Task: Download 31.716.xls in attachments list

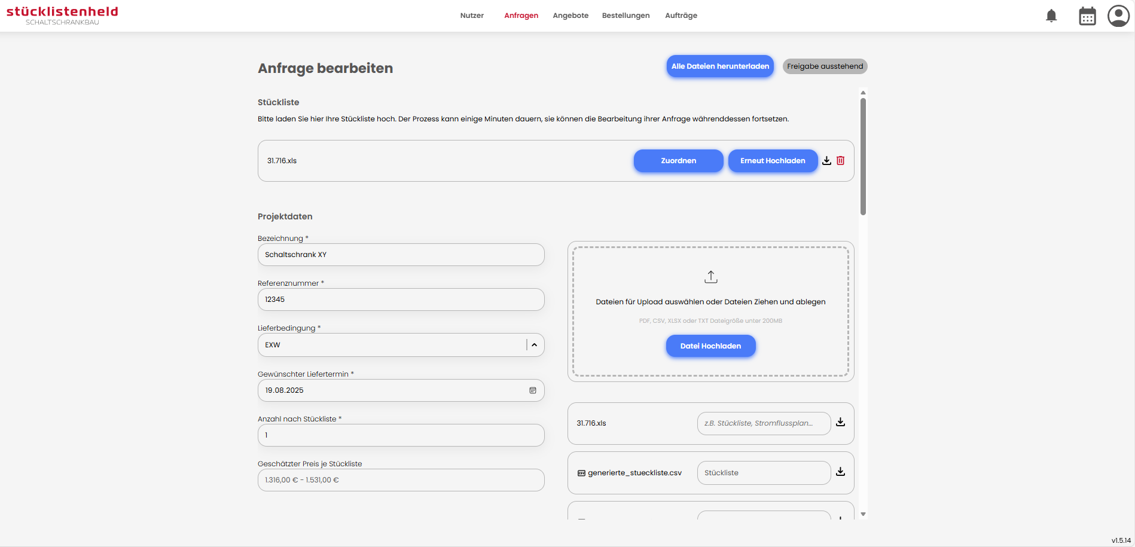Action: (x=840, y=422)
